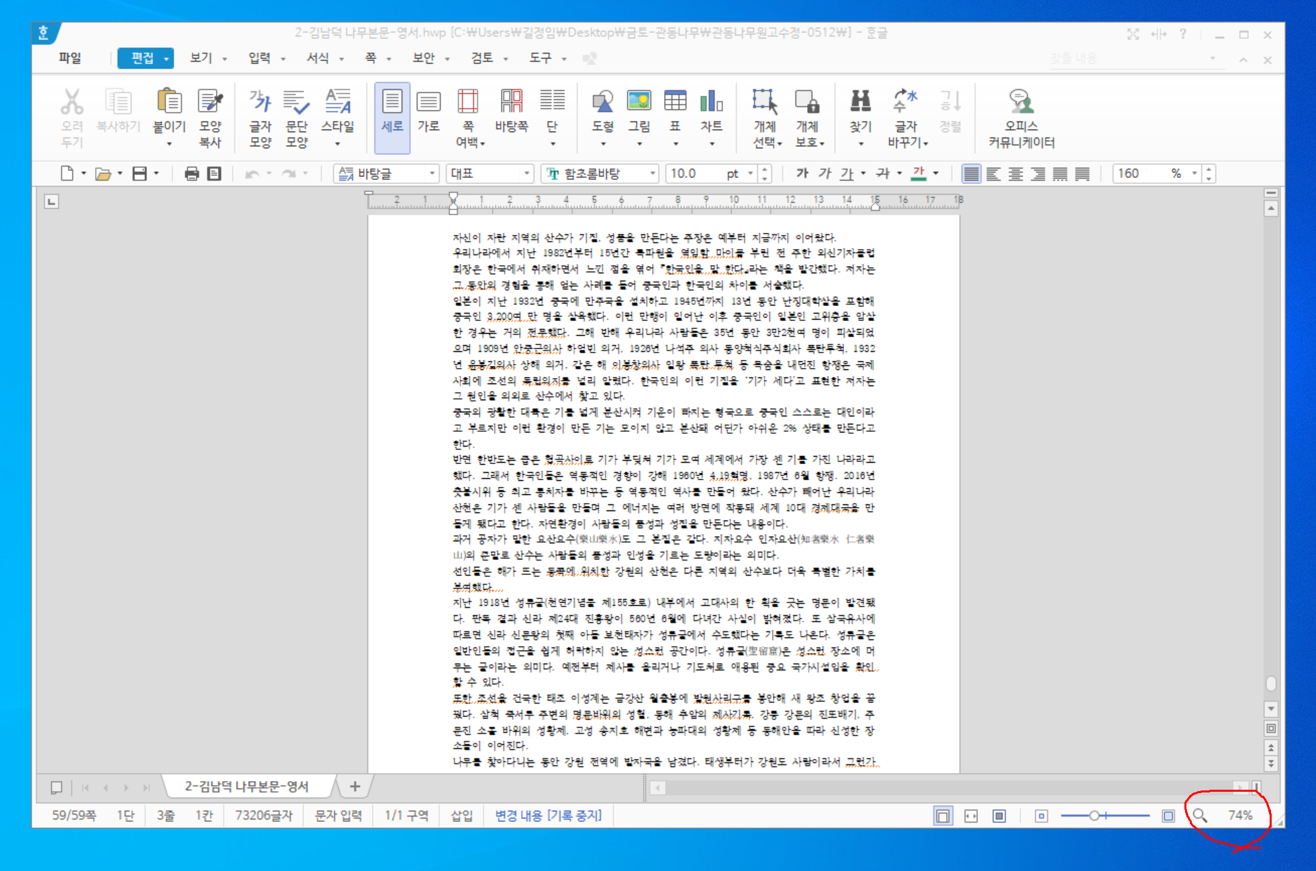Open the 보기 menu
The height and width of the screenshot is (871, 1316).
[x=201, y=58]
